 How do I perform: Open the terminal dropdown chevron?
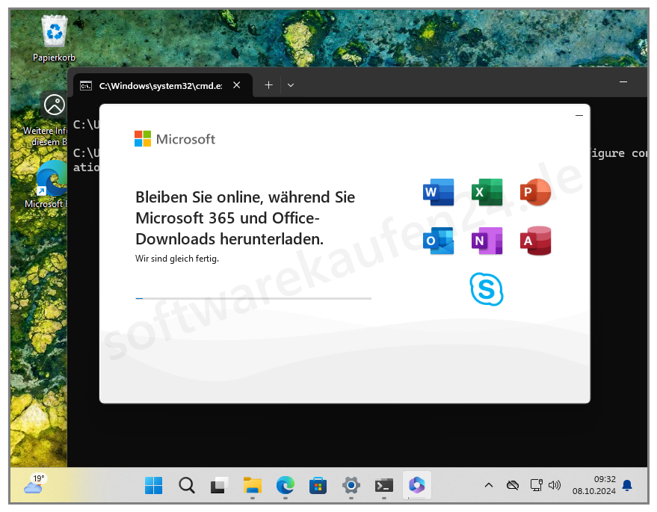(290, 84)
